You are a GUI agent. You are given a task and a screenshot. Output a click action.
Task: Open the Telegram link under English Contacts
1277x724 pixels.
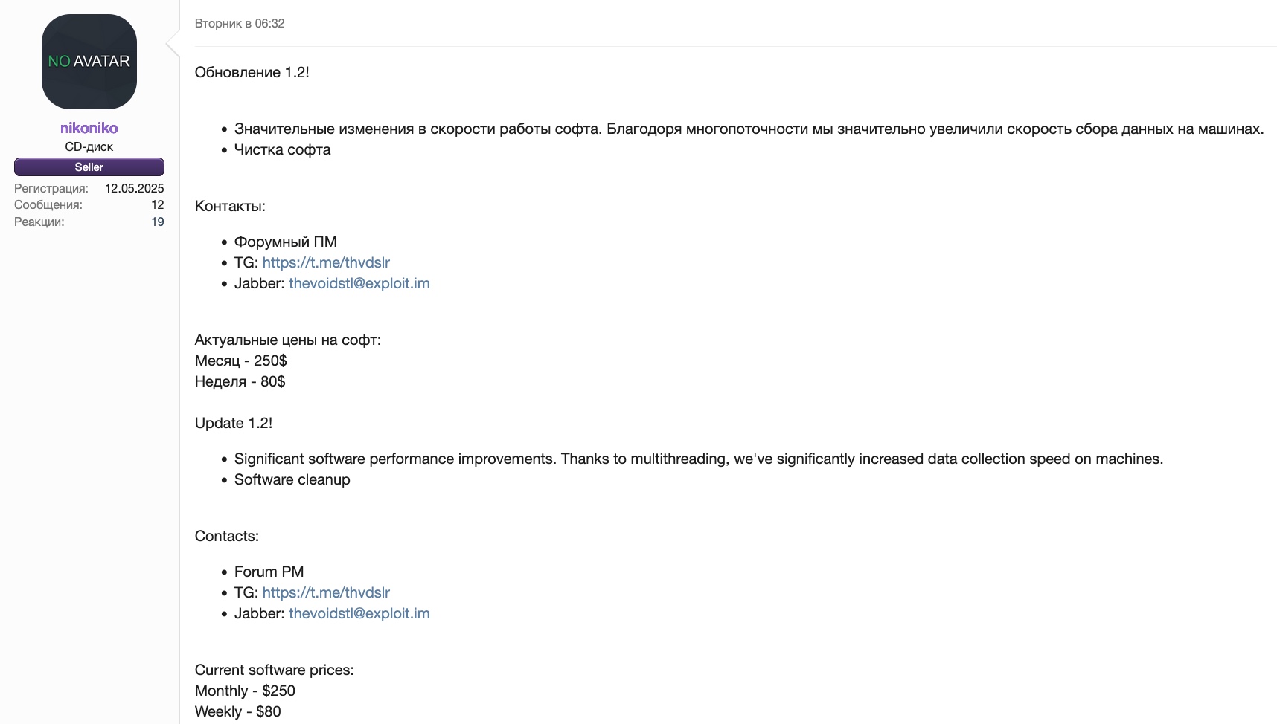pos(326,592)
